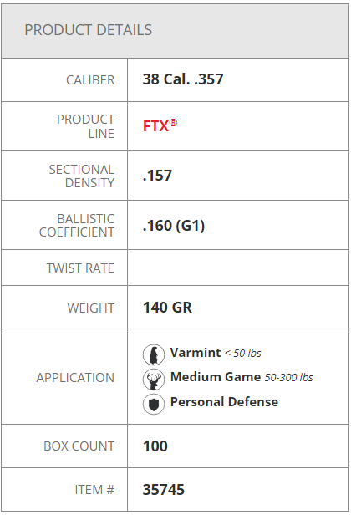351x515 pixels.
Task: Click the Varmint prairie dog icon
Action: (x=154, y=354)
